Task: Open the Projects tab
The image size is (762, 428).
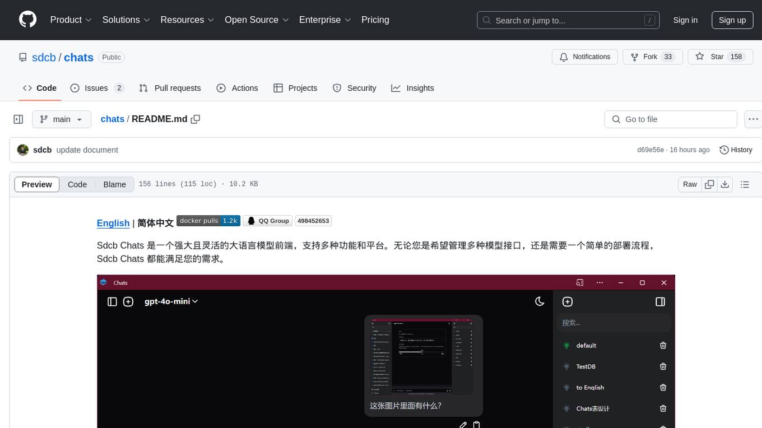Action: tap(295, 88)
